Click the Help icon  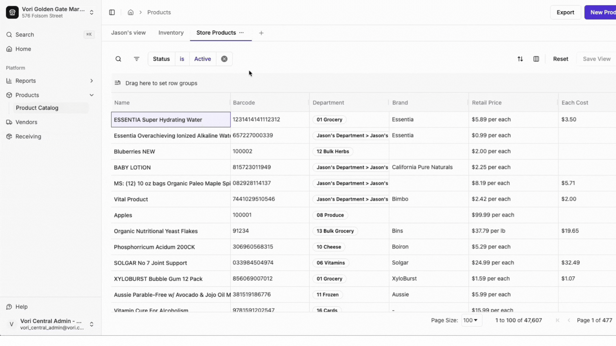[9, 307]
